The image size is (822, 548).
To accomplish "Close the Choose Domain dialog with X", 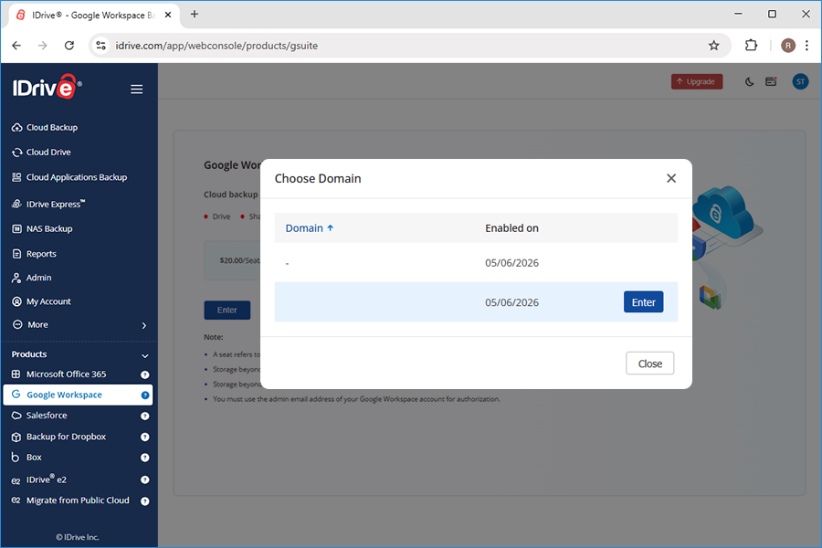I will pos(671,178).
